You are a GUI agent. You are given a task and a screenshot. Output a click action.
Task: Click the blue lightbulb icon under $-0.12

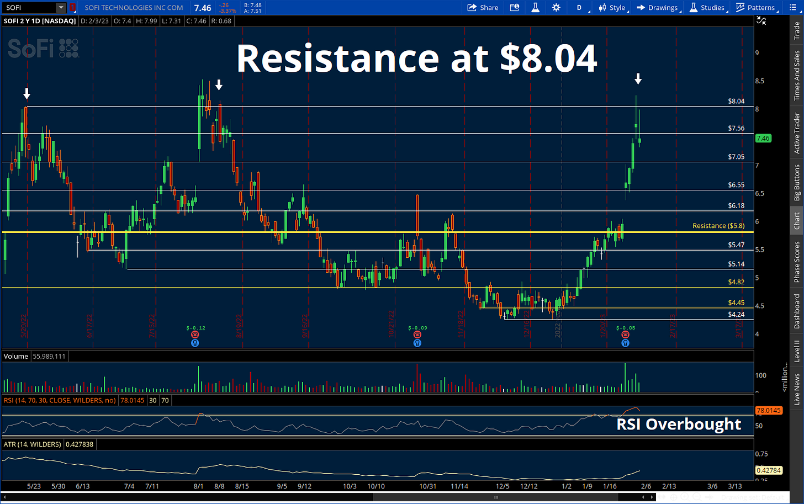tap(194, 343)
